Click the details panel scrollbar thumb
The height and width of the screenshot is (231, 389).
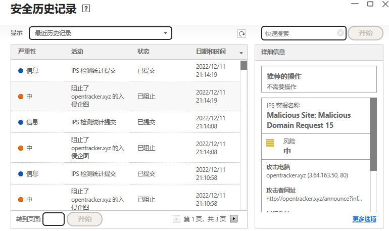(x=373, y=134)
